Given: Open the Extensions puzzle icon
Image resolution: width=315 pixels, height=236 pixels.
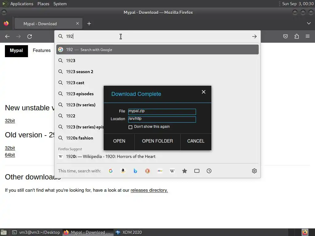Looking at the screenshot, I should click(x=297, y=36).
